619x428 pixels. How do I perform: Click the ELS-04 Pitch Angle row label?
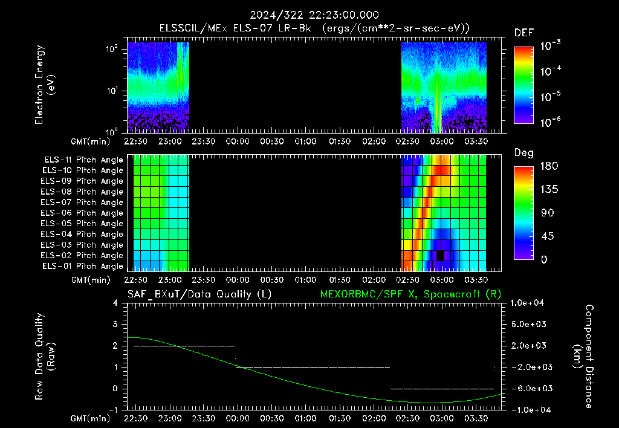point(82,234)
